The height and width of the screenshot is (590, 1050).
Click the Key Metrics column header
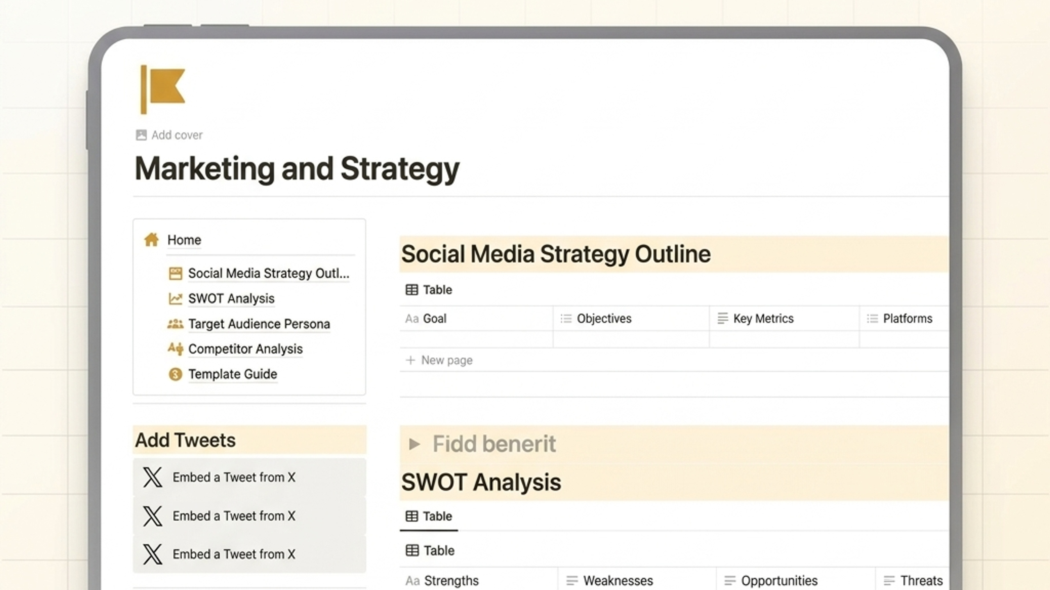point(784,318)
